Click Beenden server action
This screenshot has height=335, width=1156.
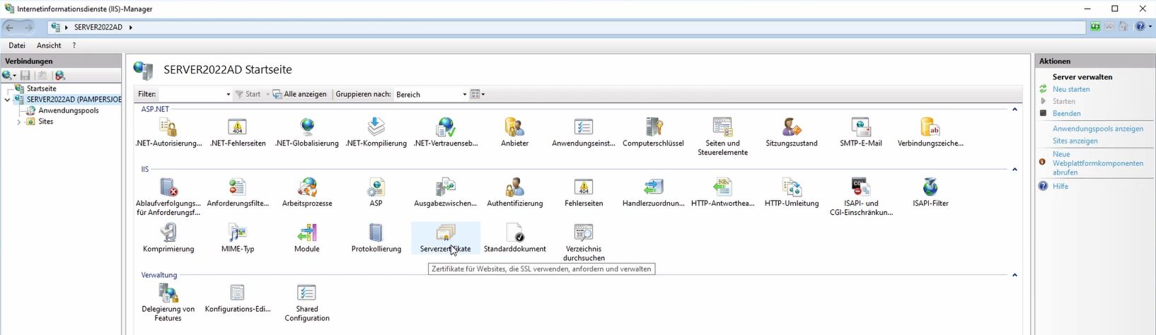tap(1066, 113)
